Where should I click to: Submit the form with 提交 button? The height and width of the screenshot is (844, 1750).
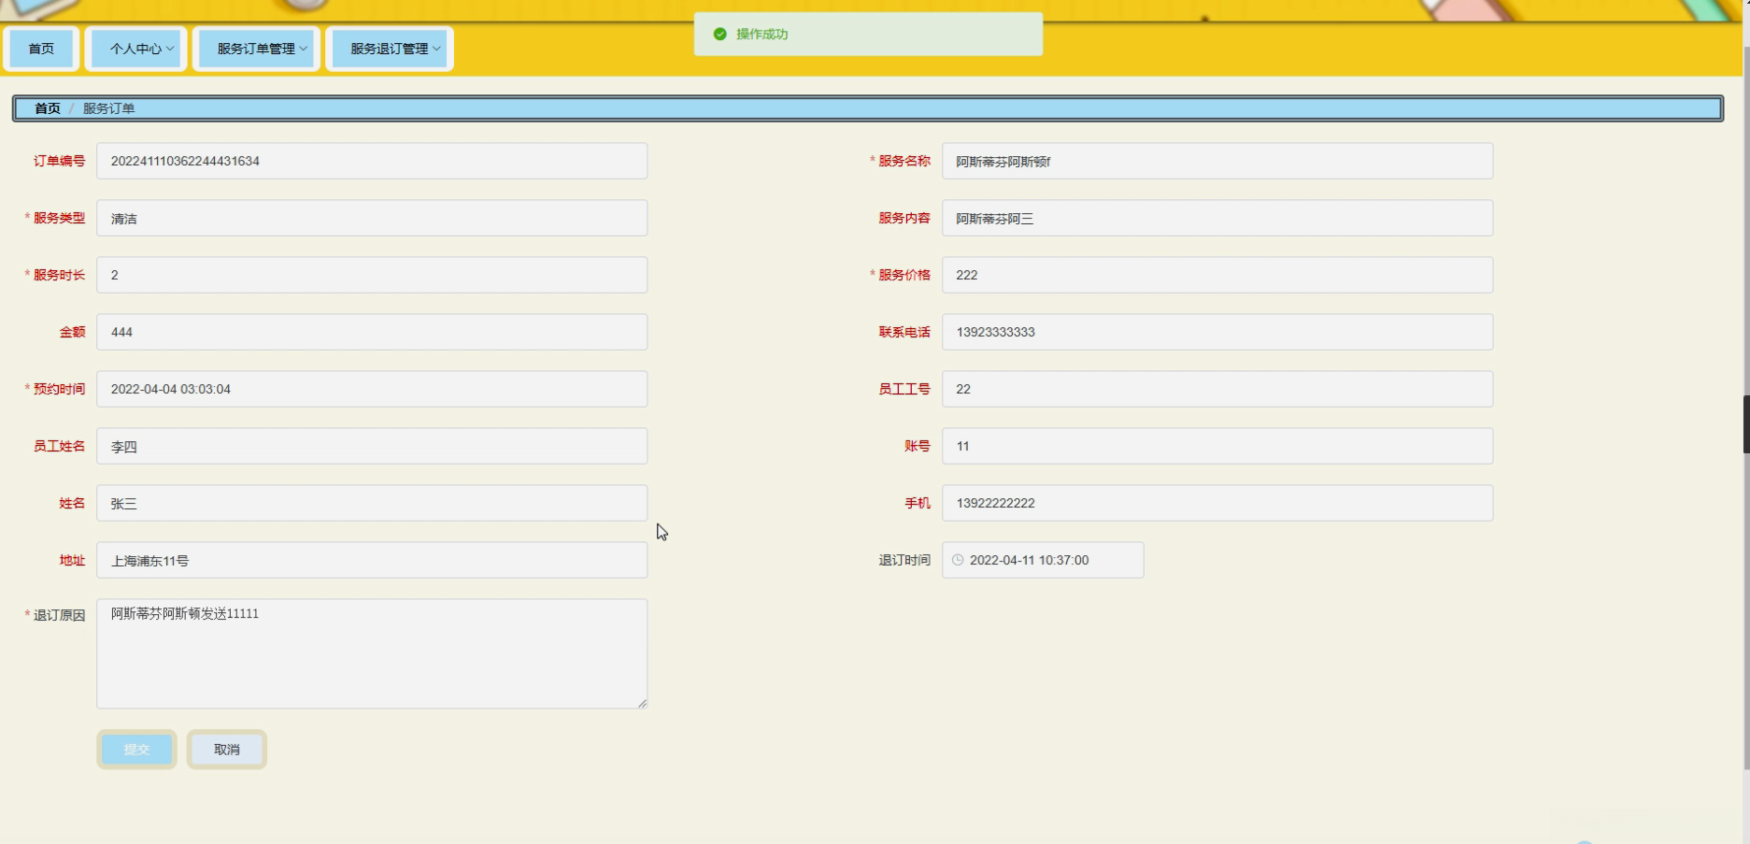136,750
